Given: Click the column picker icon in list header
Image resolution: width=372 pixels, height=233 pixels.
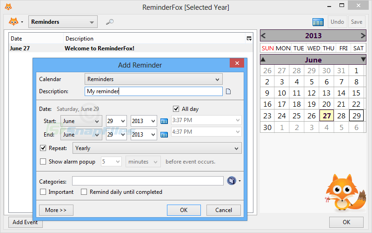Looking at the screenshot, I should click(249, 38).
